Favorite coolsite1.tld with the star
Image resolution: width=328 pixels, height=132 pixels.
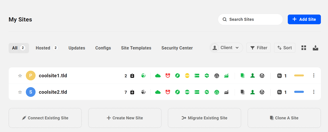click(20, 76)
